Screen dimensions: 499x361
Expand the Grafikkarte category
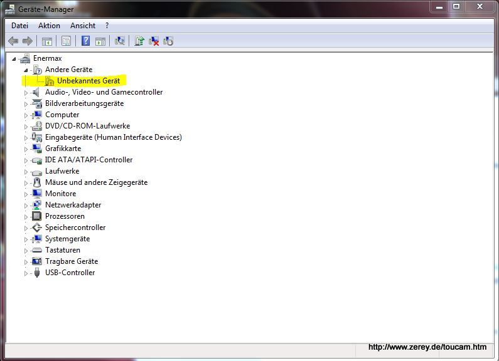point(26,149)
